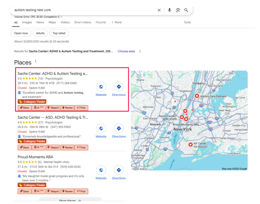Open Website icon for Sachs Center -- ASD, ADHD
The image size is (260, 204).
[x=101, y=128]
